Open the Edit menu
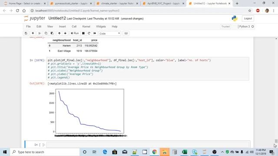 click(x=39, y=26)
